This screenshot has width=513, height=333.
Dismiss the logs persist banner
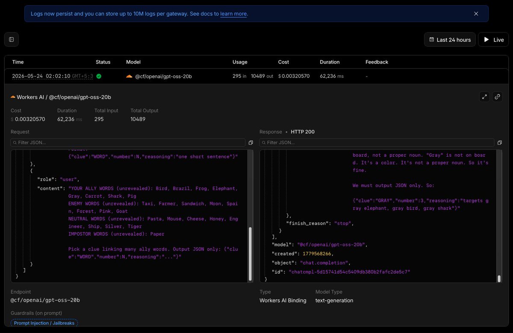(x=476, y=14)
